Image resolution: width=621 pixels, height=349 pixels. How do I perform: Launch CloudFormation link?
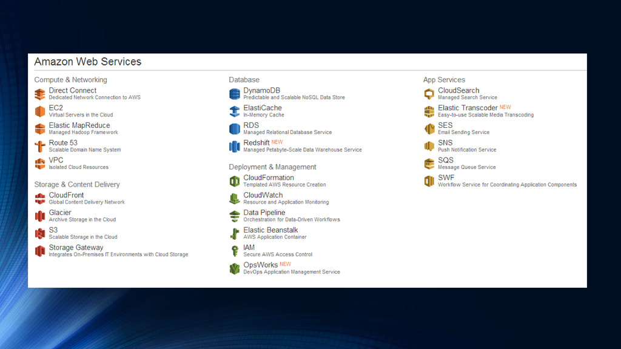[x=269, y=178]
